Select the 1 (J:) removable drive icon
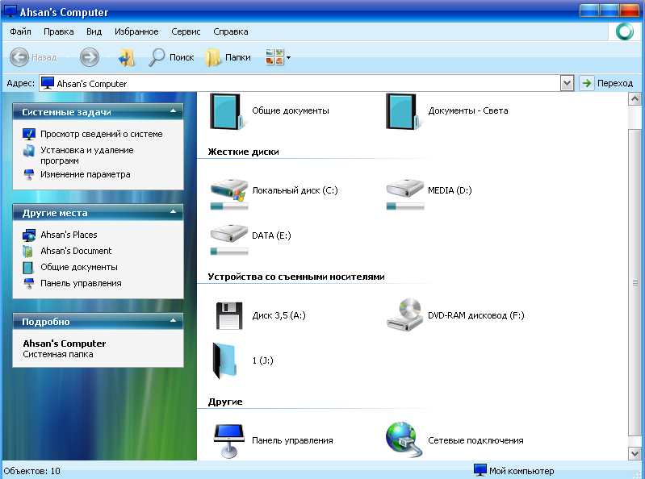 (x=225, y=360)
